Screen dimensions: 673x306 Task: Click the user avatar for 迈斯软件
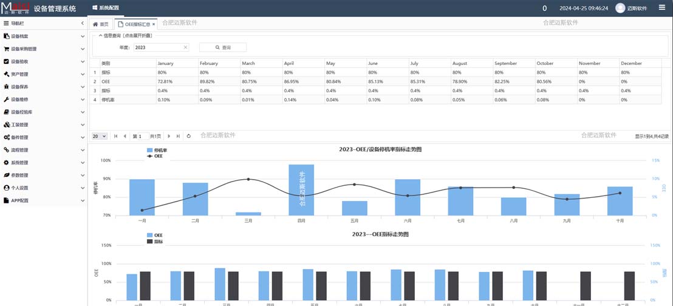pos(620,8)
